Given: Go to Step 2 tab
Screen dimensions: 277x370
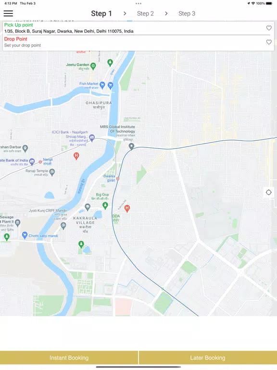Looking at the screenshot, I should point(145,13).
